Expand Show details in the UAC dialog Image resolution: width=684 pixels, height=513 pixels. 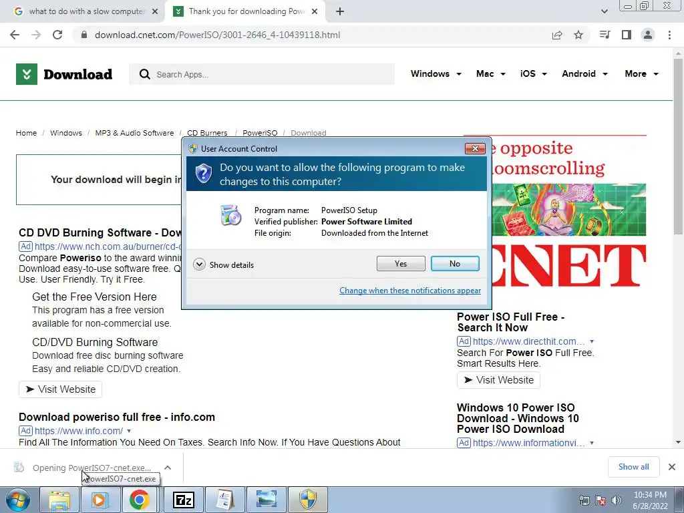223,265
